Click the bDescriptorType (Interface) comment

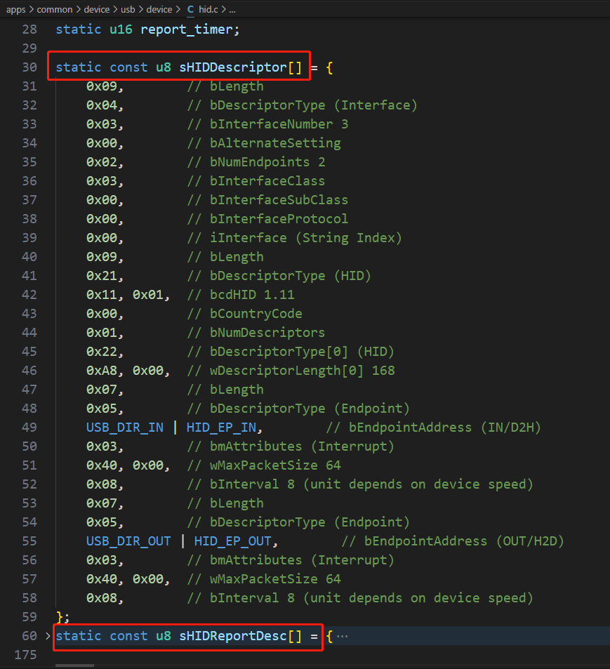(302, 105)
